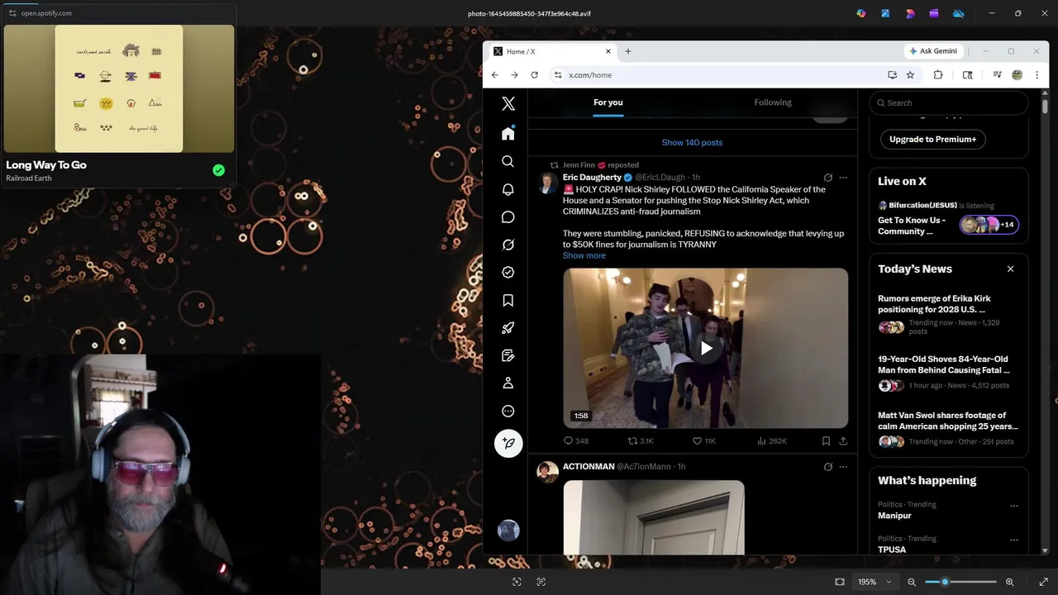Viewport: 1058px width, 595px height.
Task: Open Profile person icon in X sidebar
Action: (x=508, y=383)
